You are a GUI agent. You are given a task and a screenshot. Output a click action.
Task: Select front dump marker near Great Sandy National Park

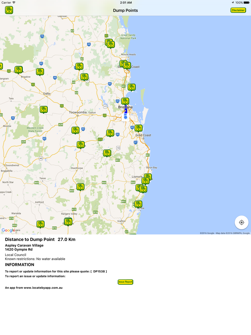point(111,44)
